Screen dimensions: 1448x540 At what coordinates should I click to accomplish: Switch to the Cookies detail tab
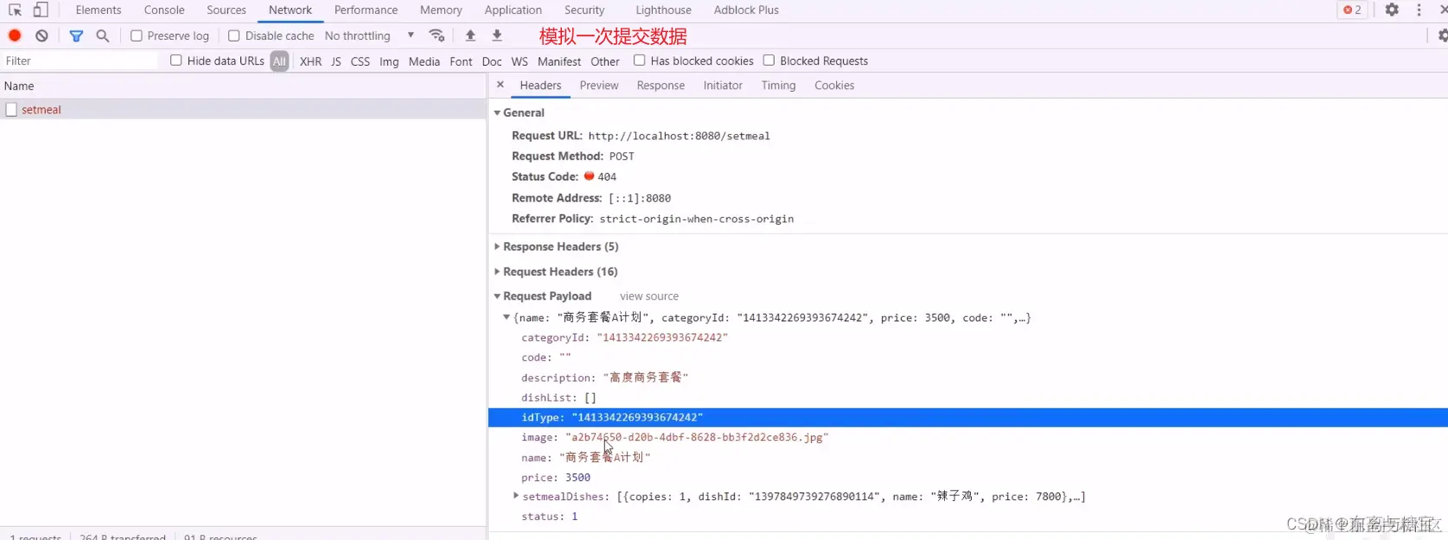834,86
